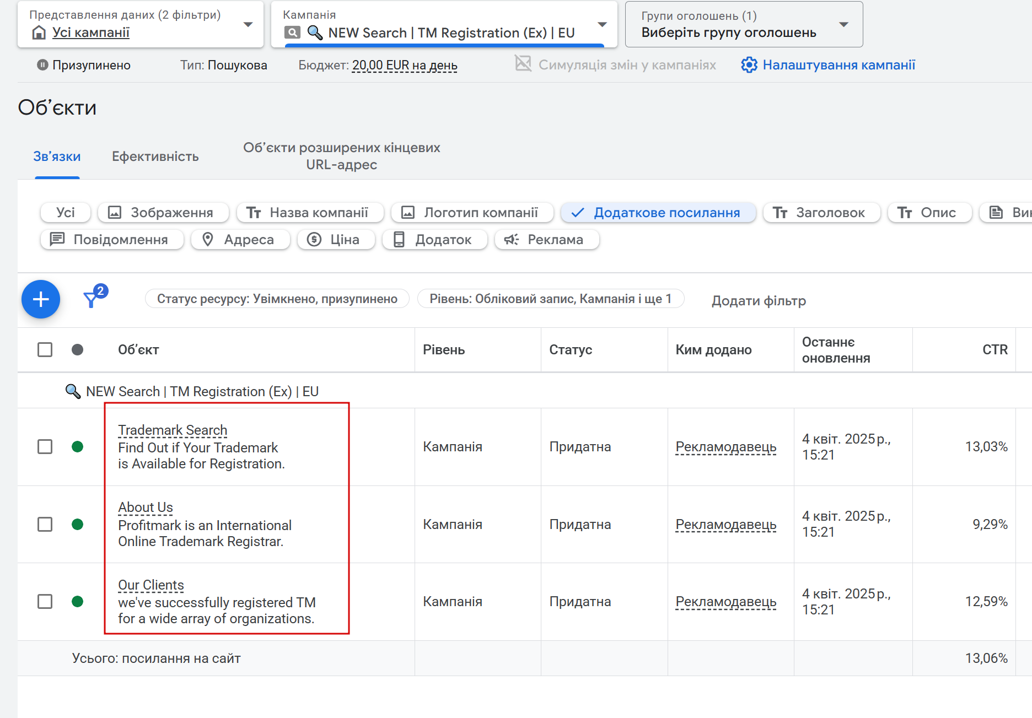Click the blue plus add button

pyautogui.click(x=41, y=299)
